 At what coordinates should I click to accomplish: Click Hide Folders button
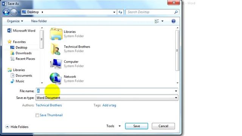click(x=17, y=127)
